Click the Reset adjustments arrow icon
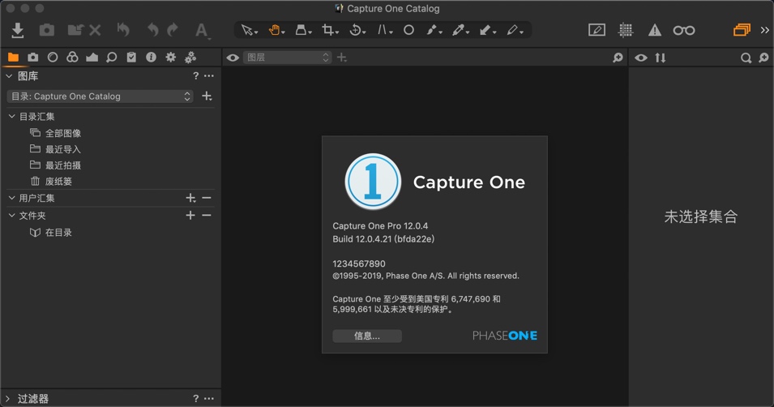 click(x=123, y=30)
